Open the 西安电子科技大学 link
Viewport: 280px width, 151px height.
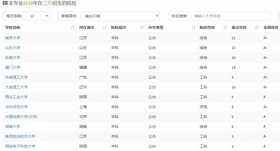coord(20,146)
